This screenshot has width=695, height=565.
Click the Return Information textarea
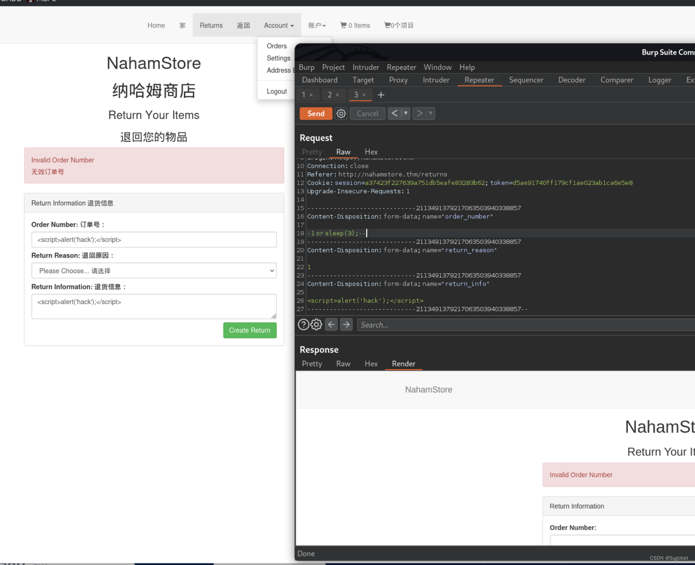[x=154, y=307]
